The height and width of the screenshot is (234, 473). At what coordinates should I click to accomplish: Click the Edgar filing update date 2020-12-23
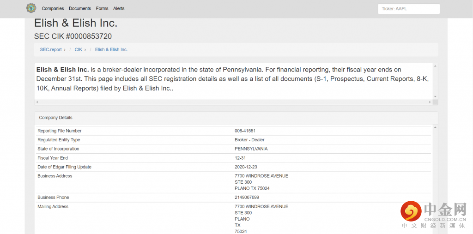coord(246,167)
